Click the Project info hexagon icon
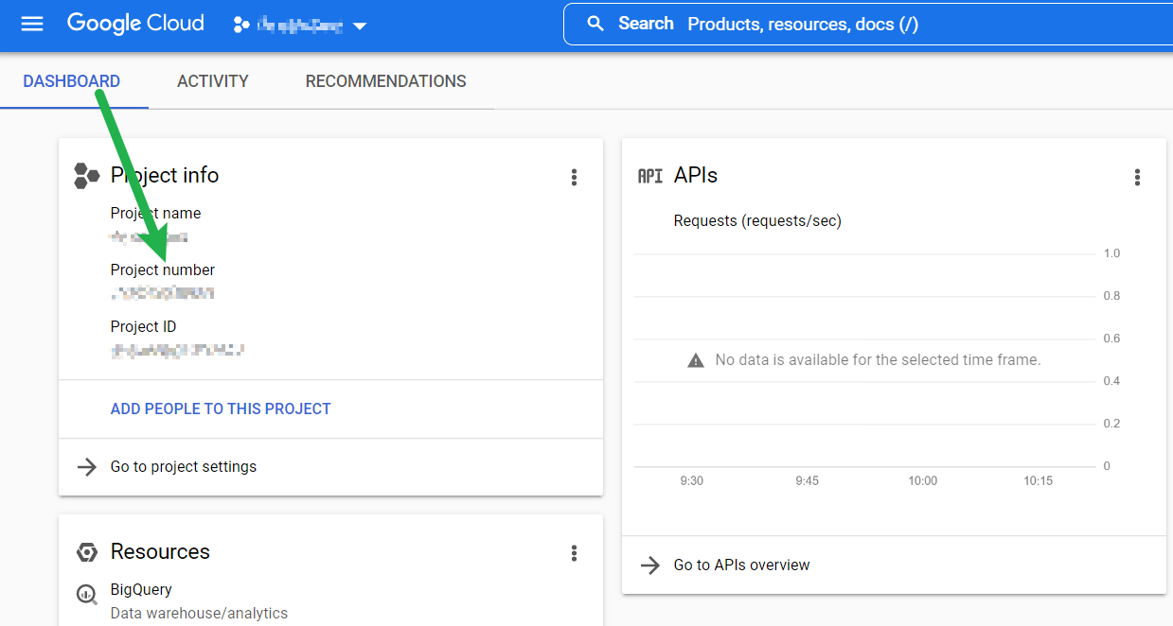This screenshot has height=626, width=1173. [87, 176]
